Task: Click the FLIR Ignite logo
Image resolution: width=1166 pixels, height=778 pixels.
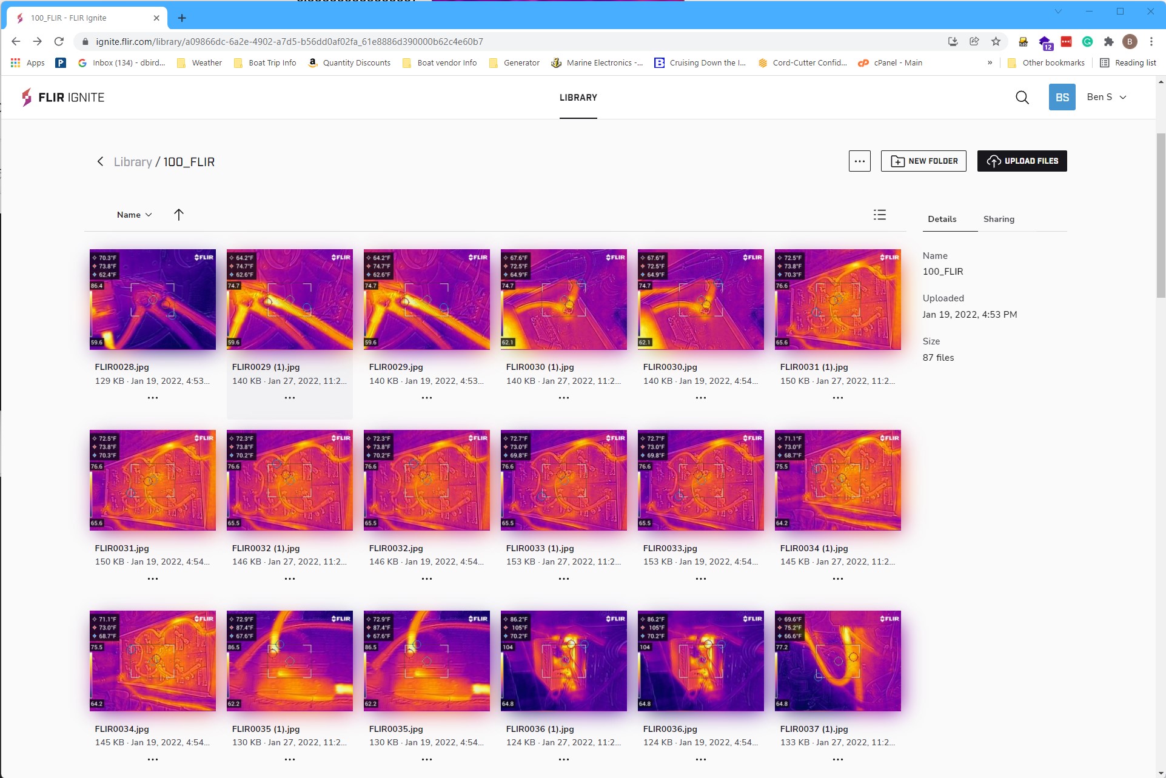Action: tap(63, 98)
